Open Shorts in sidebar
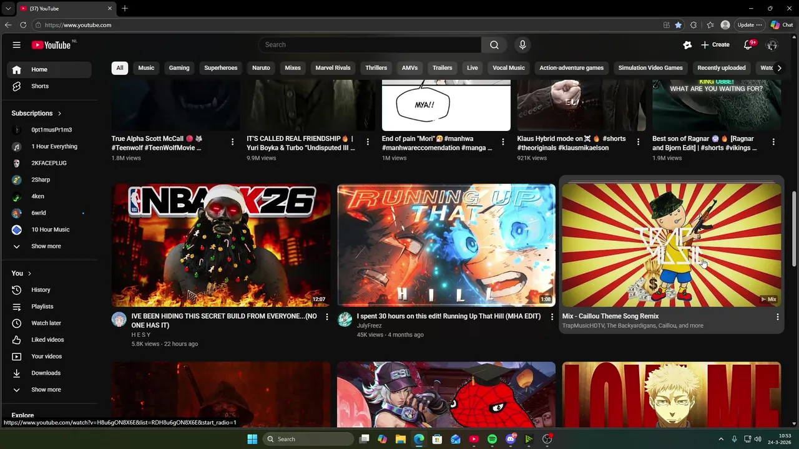 49,86
